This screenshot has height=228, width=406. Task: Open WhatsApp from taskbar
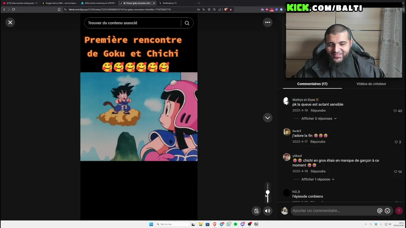(x=229, y=224)
